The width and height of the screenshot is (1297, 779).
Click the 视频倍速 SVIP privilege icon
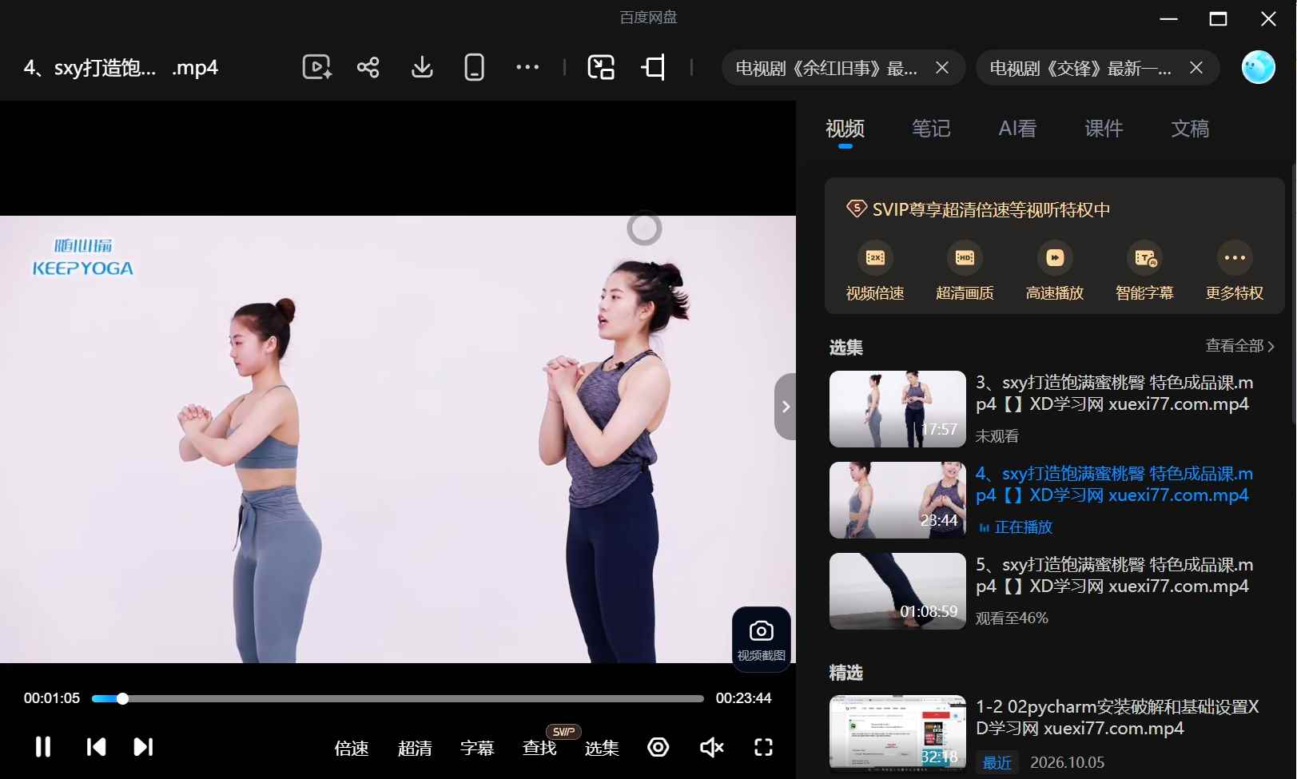point(875,258)
